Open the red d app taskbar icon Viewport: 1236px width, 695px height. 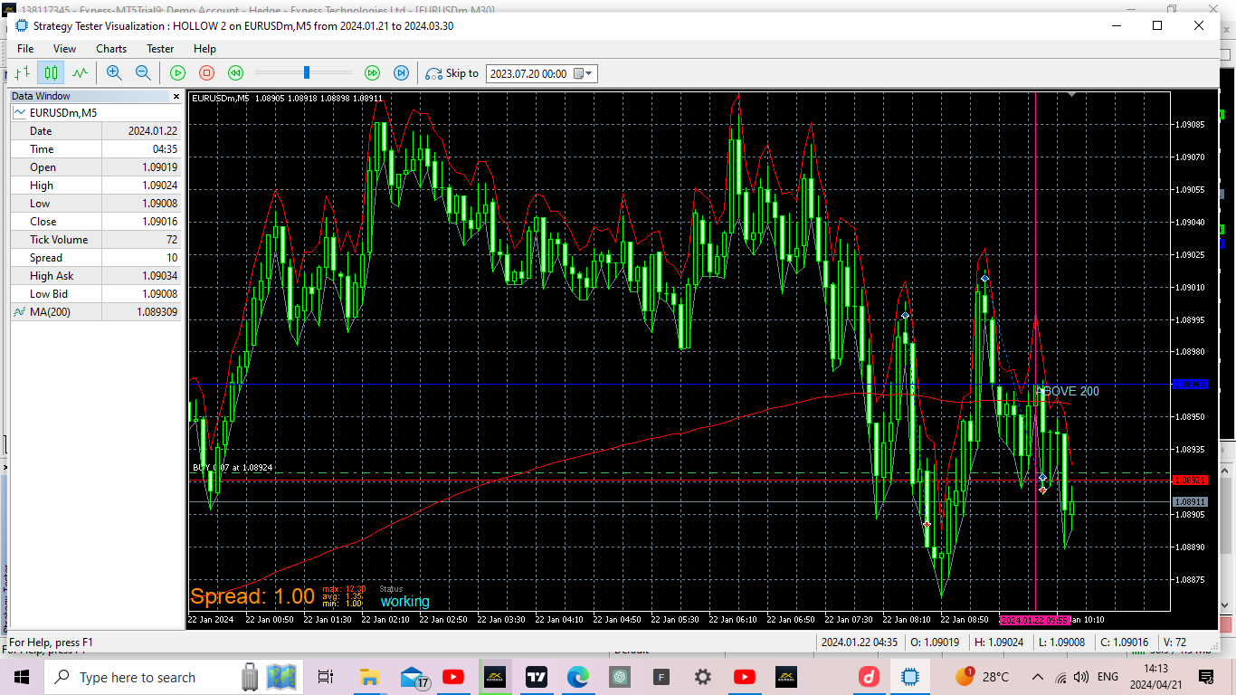point(869,677)
